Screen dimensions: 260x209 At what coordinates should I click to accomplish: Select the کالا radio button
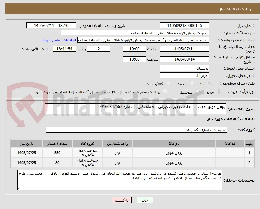(210, 83)
